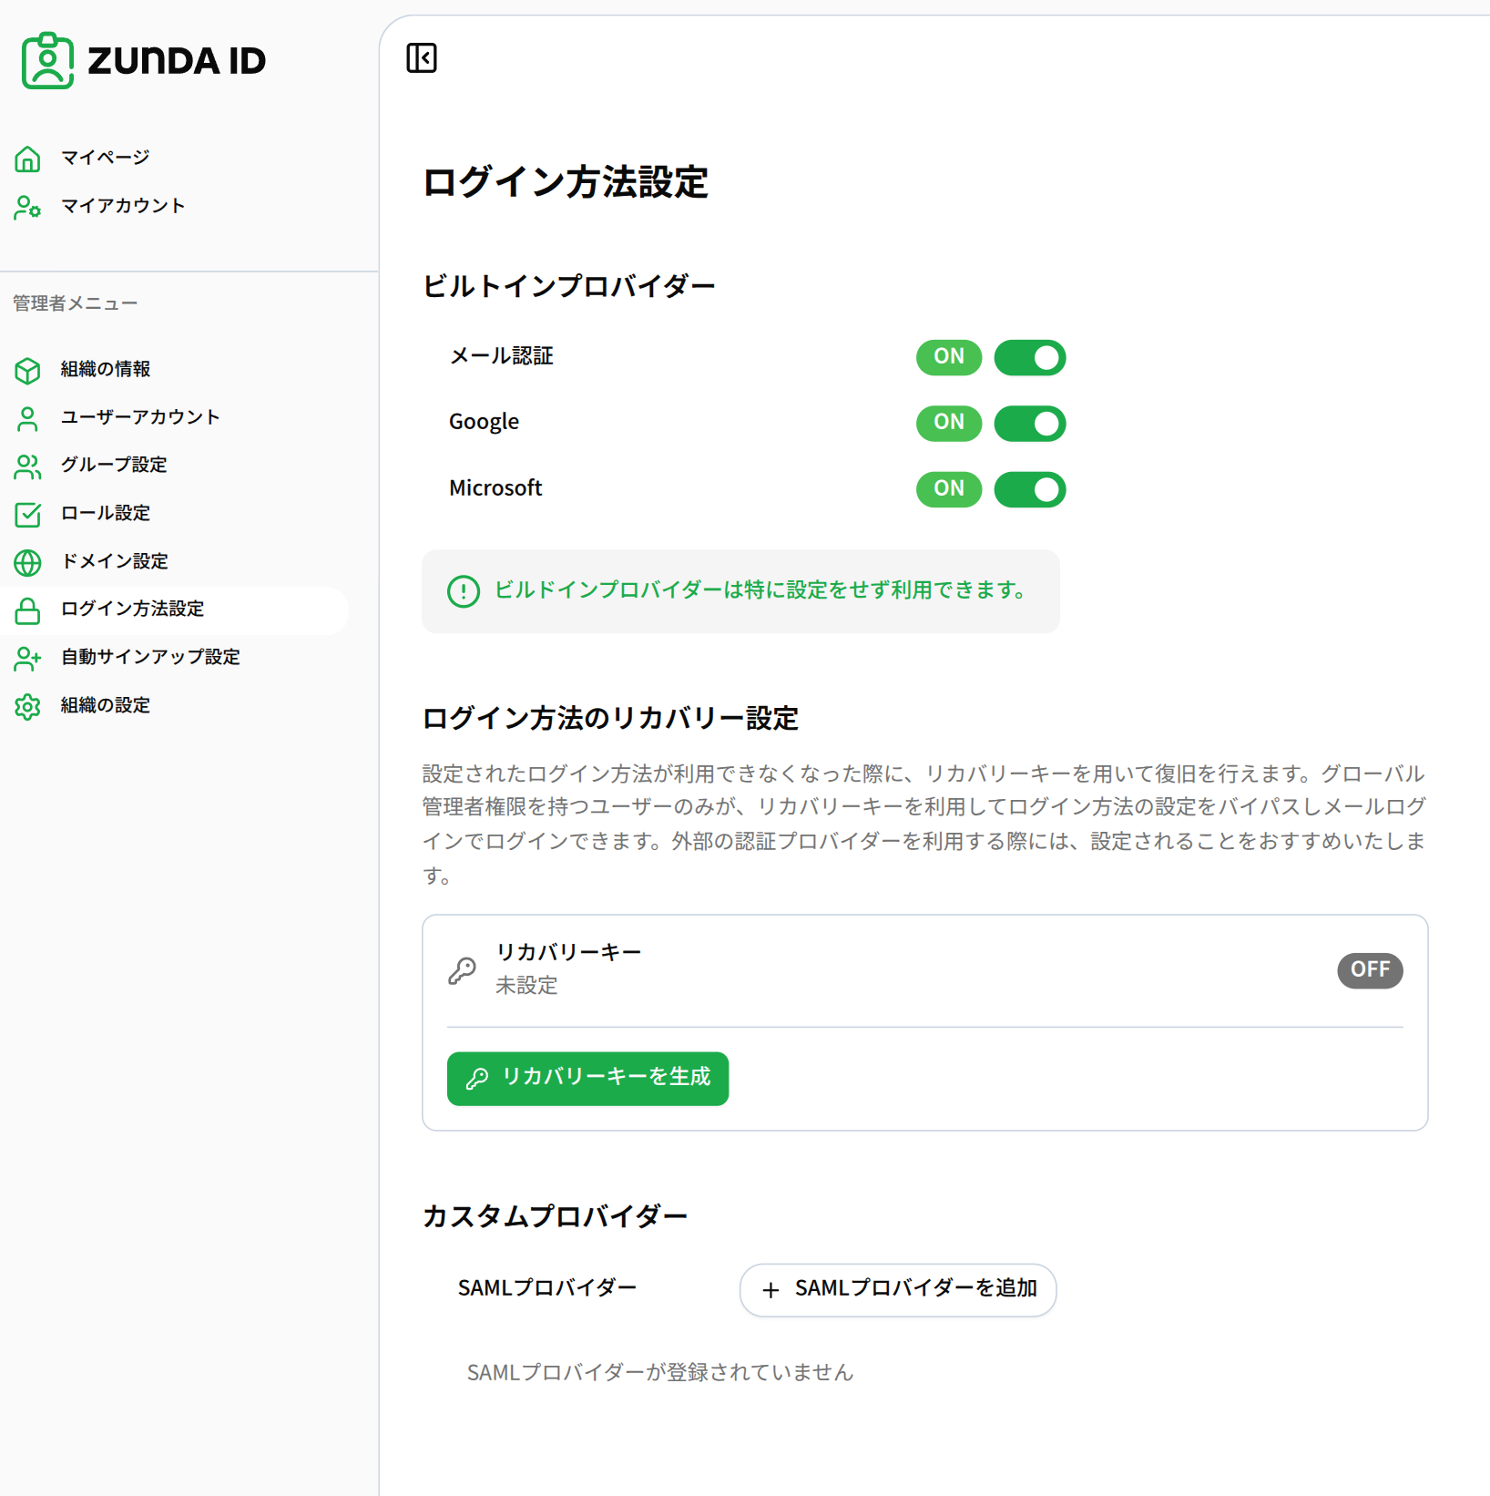The height and width of the screenshot is (1496, 1490).
Task: Click リカバリーキーを生成 button
Action: [x=587, y=1078]
